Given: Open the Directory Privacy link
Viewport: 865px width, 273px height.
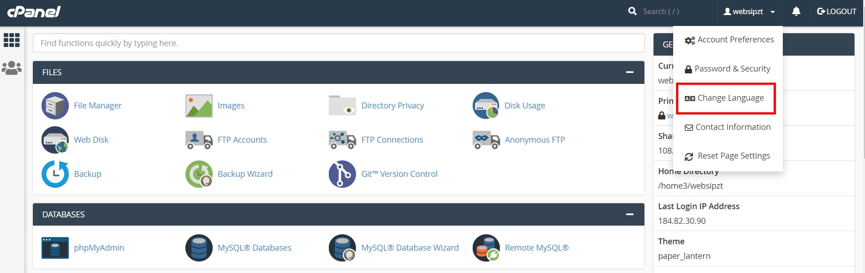Looking at the screenshot, I should 393,106.
